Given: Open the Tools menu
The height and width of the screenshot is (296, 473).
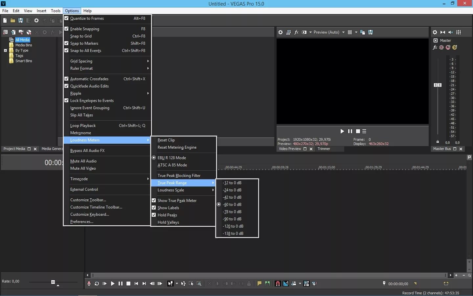Looking at the screenshot, I should coord(56,11).
